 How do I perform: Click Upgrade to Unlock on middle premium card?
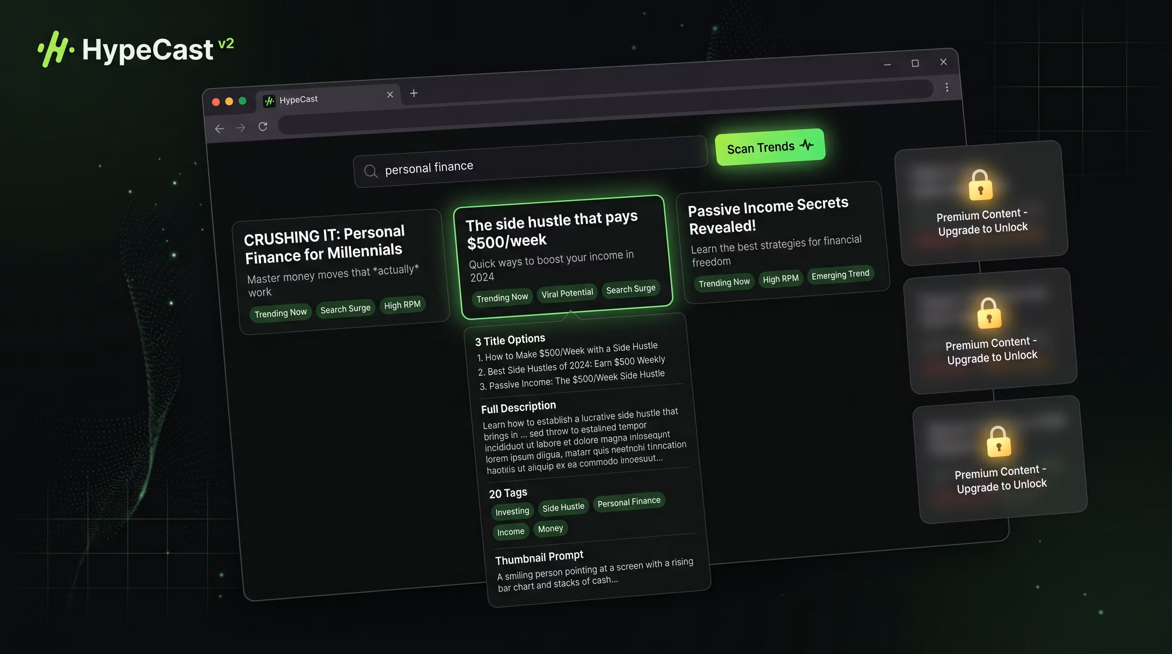coord(992,357)
